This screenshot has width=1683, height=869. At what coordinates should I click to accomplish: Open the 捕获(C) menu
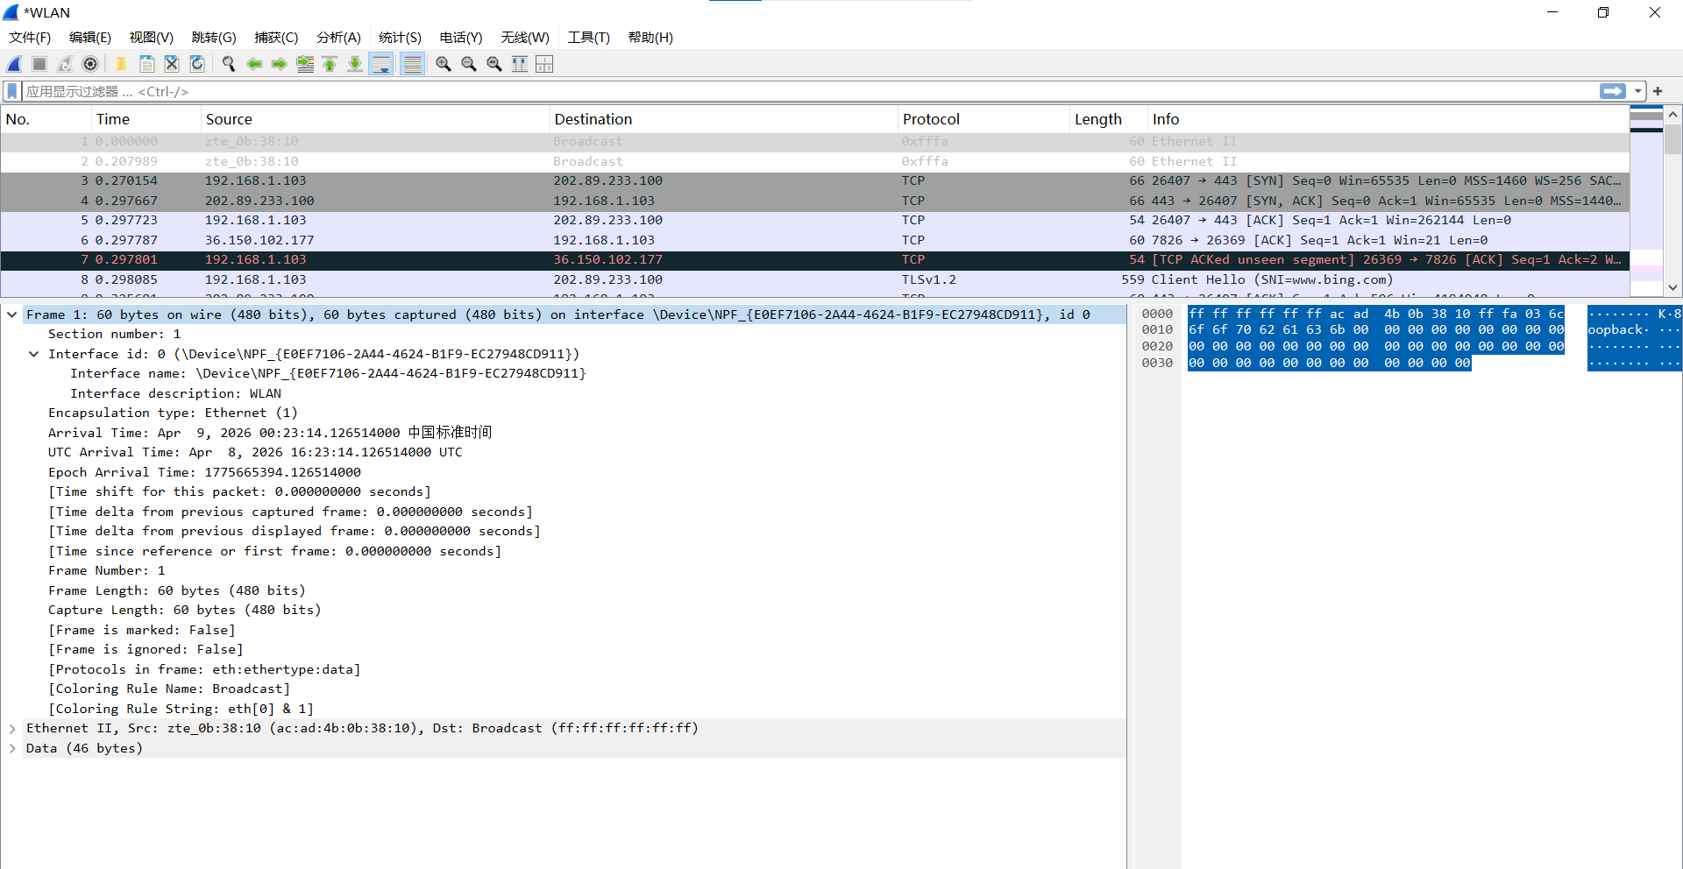[276, 38]
